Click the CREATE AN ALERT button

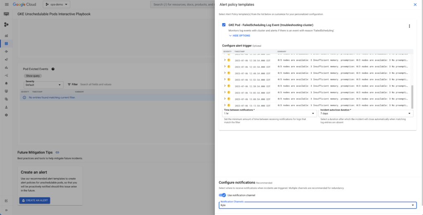coord(35,201)
